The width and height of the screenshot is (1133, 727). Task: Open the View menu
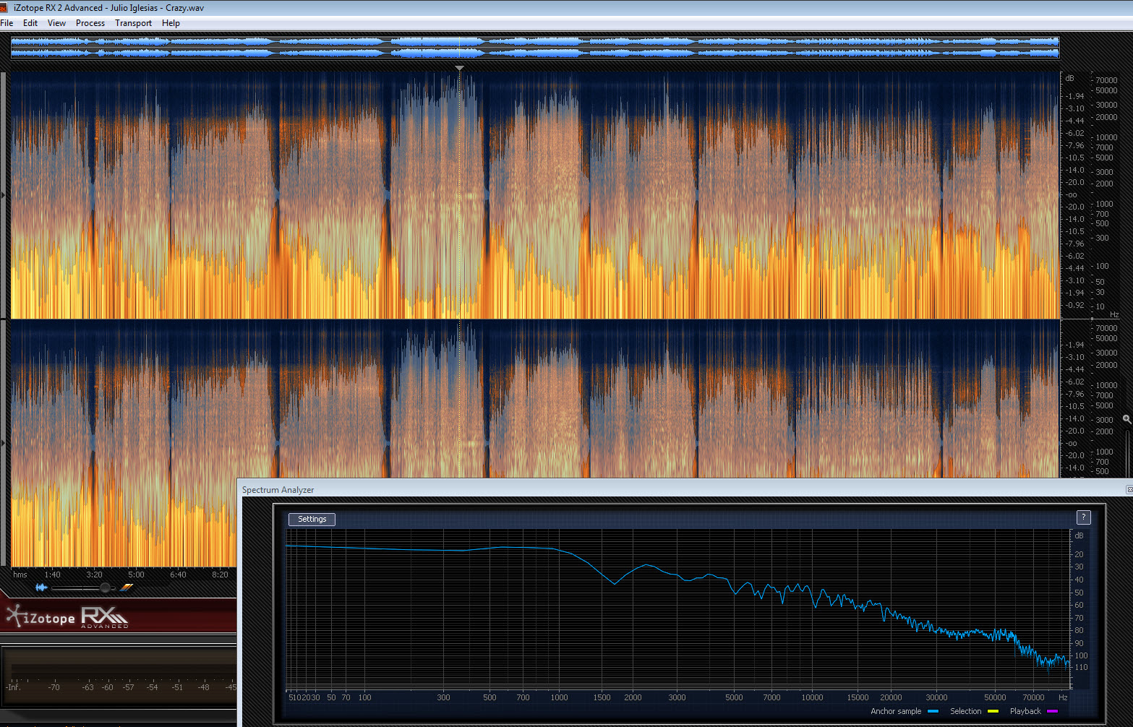pyautogui.click(x=56, y=23)
